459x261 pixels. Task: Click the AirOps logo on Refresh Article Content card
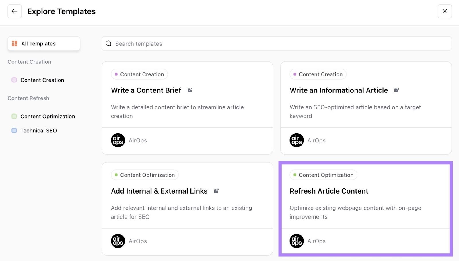[x=297, y=241]
